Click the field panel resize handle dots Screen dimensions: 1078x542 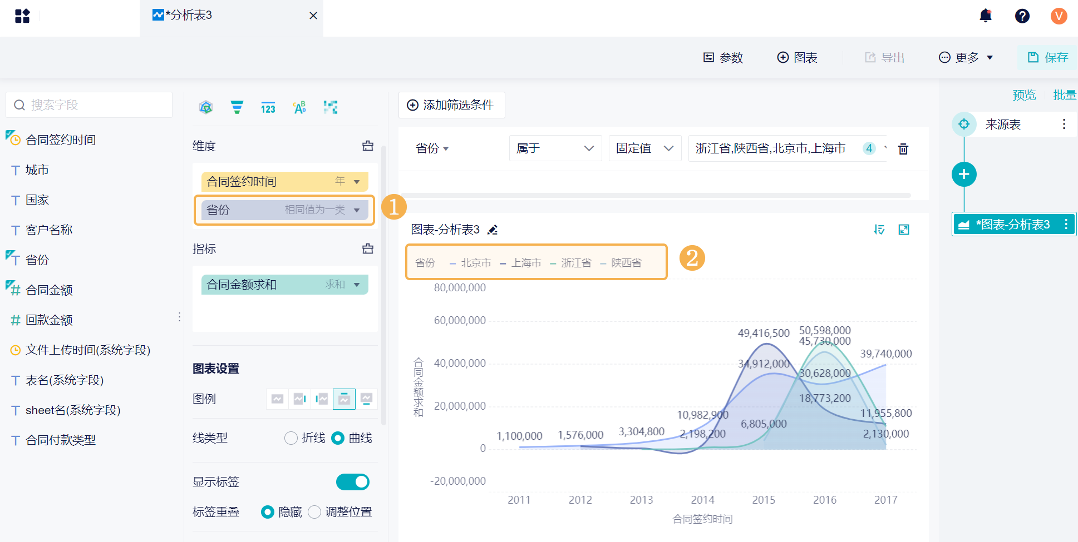(x=179, y=317)
